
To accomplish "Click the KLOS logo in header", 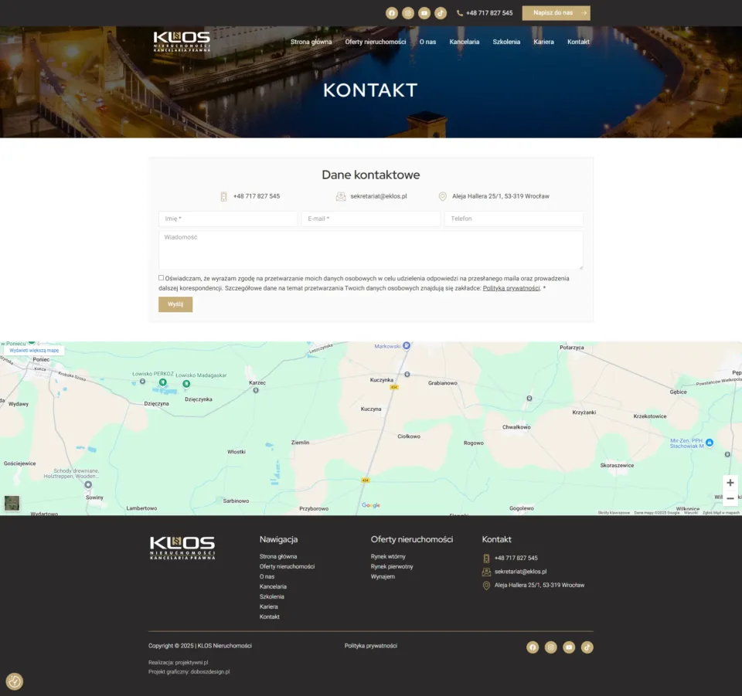I will coord(182,42).
